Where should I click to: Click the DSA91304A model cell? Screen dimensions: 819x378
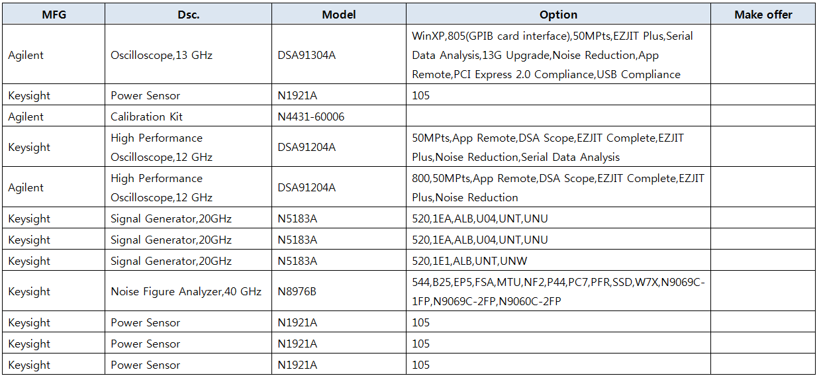click(307, 56)
